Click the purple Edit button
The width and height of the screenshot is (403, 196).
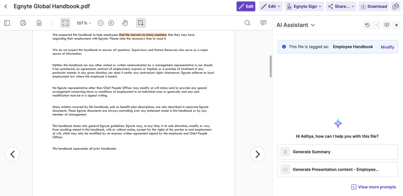pyautogui.click(x=246, y=6)
